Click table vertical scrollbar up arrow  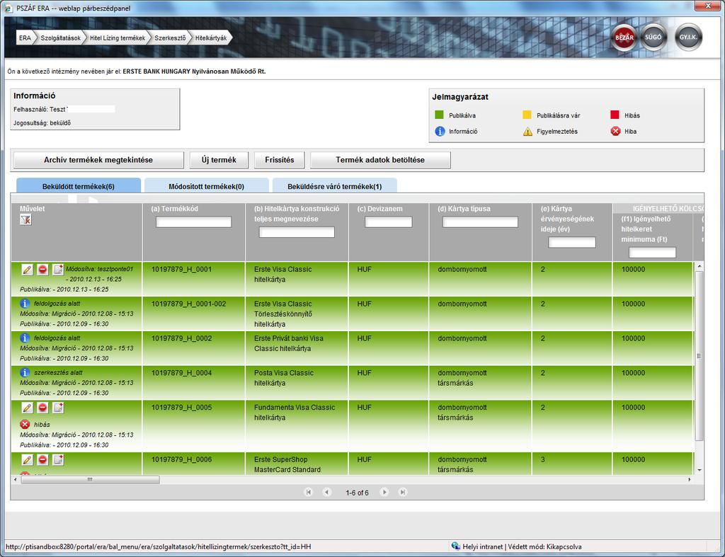point(699,266)
